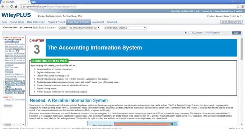245x138 pixels.
Task: Close the WileyPLUS browser tab
Action: pos(28,2)
